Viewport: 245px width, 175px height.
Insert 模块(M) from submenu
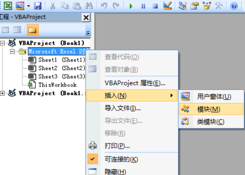coord(211,109)
